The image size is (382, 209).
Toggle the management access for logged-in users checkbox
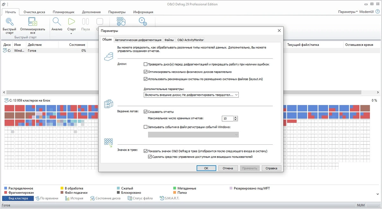point(150,157)
